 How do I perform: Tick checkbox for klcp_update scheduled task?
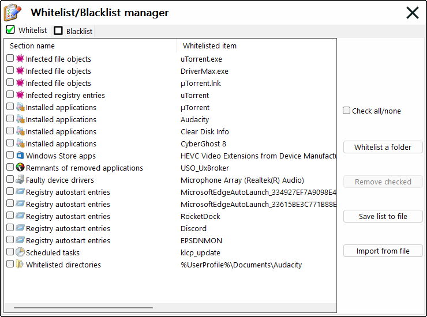[10, 252]
